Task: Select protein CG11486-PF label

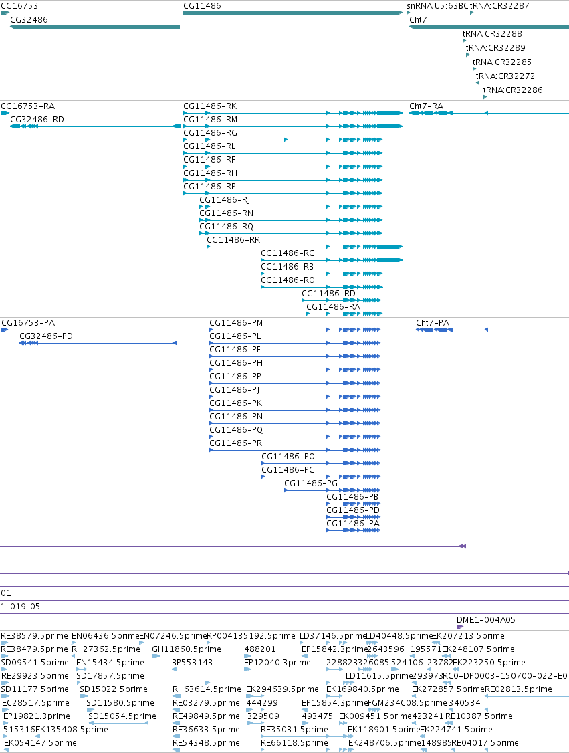Action: [235, 350]
